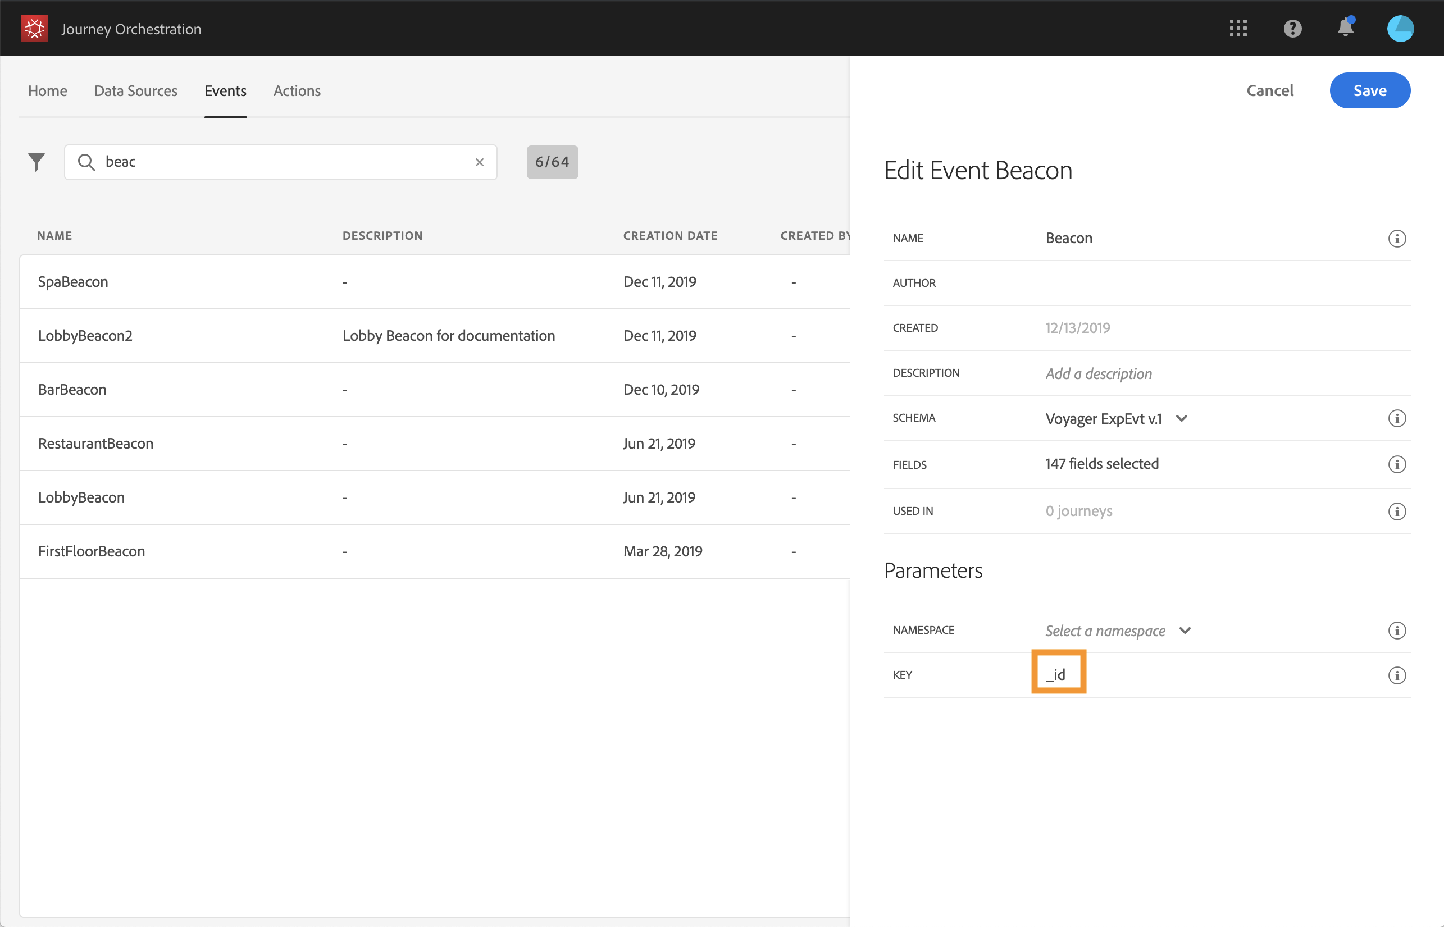Click info icon beside Name field
Image resolution: width=1444 pixels, height=927 pixels.
[1396, 239]
